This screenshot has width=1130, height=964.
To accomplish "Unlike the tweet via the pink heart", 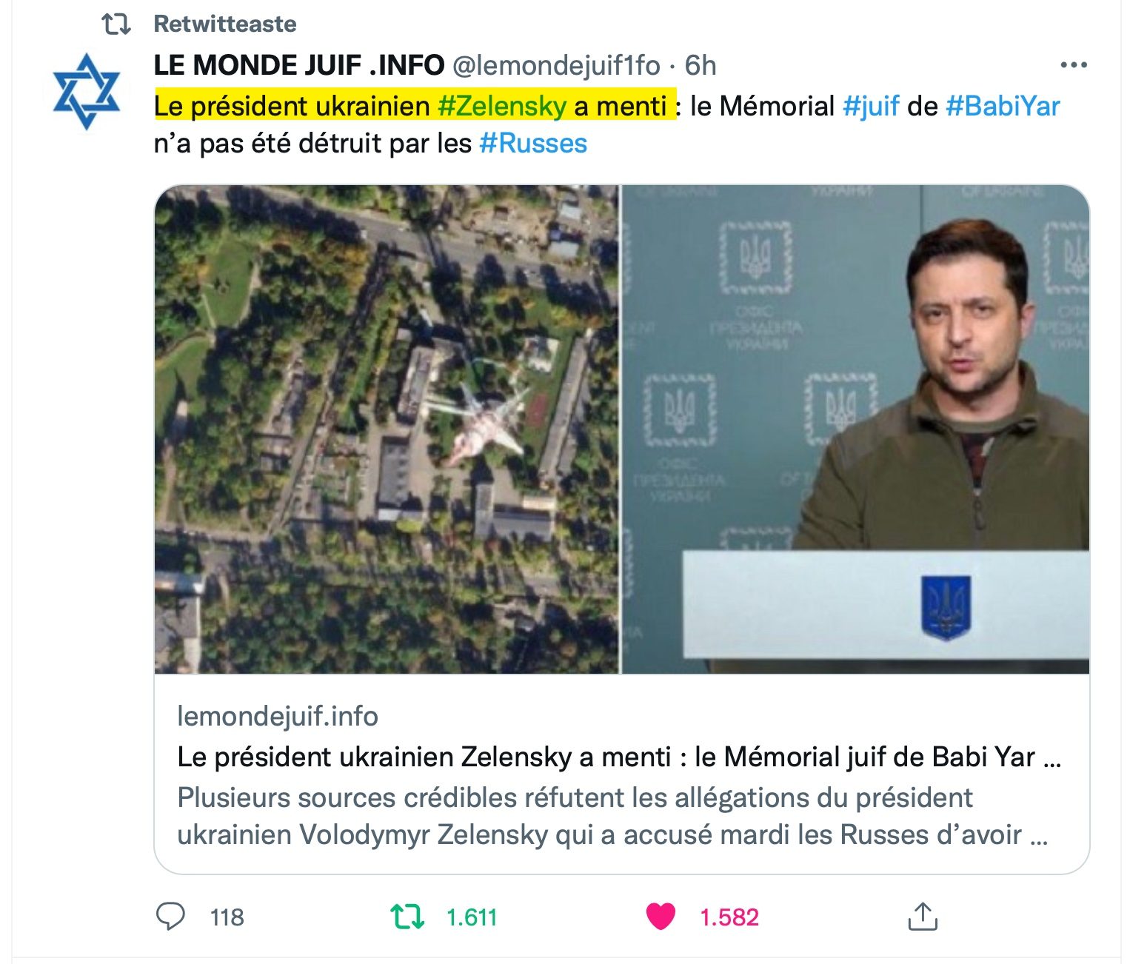I will coord(661,917).
